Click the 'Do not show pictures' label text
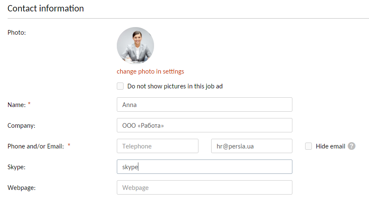The width and height of the screenshot is (369, 206). tap(175, 86)
